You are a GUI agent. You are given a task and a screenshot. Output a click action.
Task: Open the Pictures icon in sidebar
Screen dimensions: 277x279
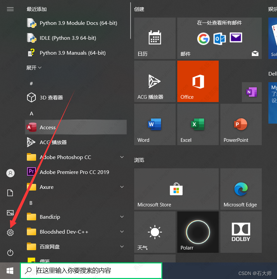(x=10, y=213)
